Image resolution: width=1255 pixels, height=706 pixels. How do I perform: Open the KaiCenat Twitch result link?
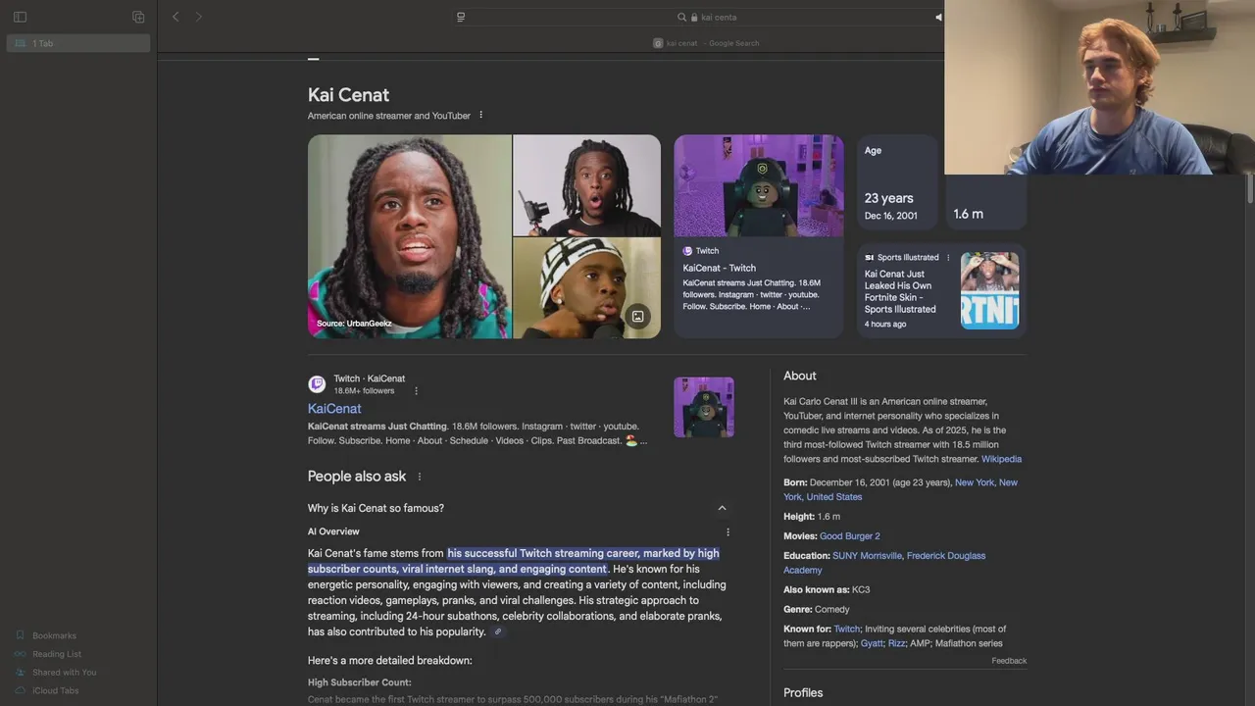334,409
